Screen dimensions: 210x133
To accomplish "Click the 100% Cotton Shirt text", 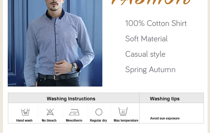I will [156, 23].
